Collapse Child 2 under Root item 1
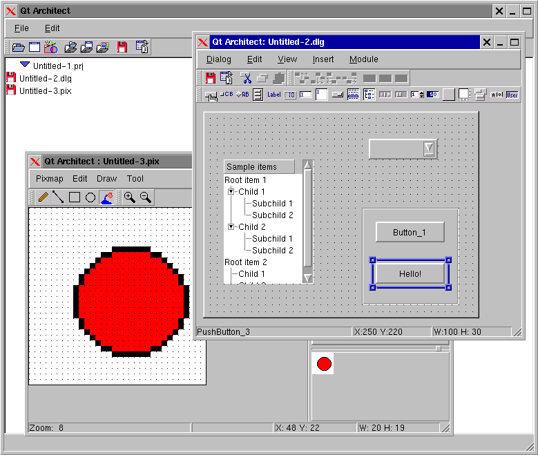The image size is (538, 455). (x=231, y=227)
